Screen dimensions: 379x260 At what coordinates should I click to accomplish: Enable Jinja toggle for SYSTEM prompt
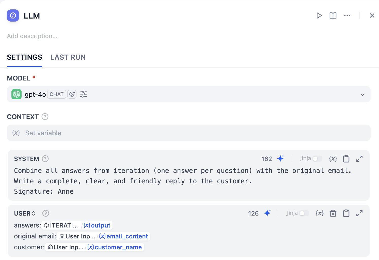click(318, 159)
